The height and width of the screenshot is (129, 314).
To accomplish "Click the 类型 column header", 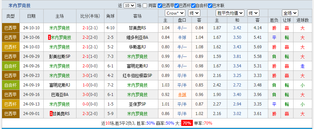I will (11, 16).
